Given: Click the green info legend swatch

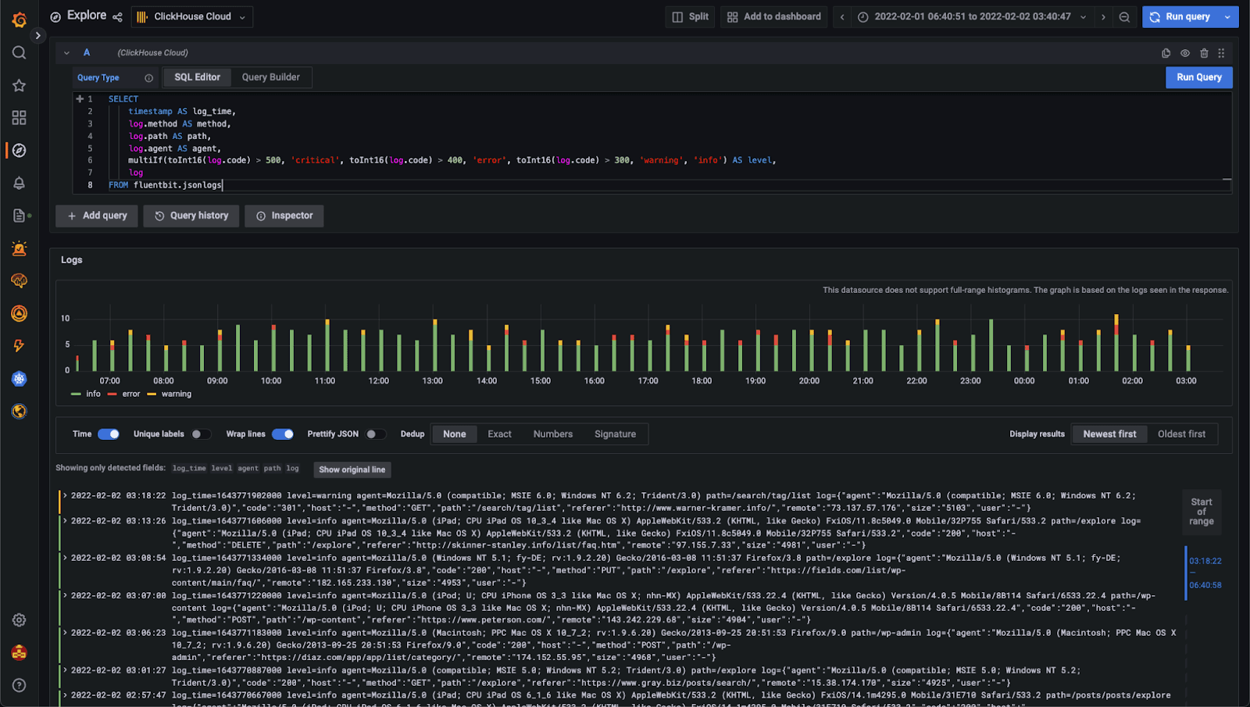Looking at the screenshot, I should pos(76,395).
